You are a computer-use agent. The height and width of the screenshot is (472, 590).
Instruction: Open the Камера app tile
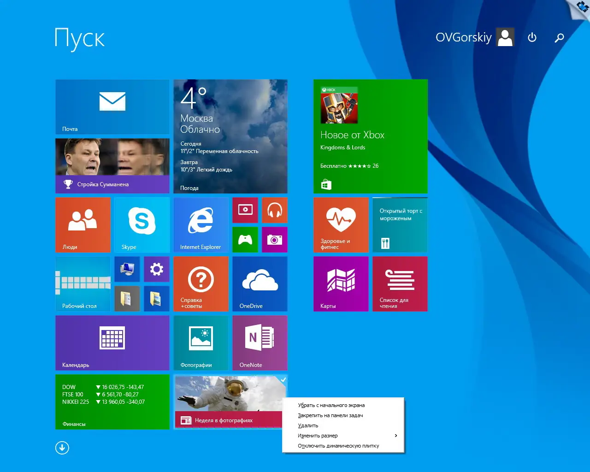tap(274, 239)
